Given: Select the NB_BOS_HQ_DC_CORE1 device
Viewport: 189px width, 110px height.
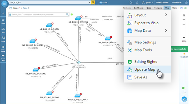Looking at the screenshot, I should point(33,41).
